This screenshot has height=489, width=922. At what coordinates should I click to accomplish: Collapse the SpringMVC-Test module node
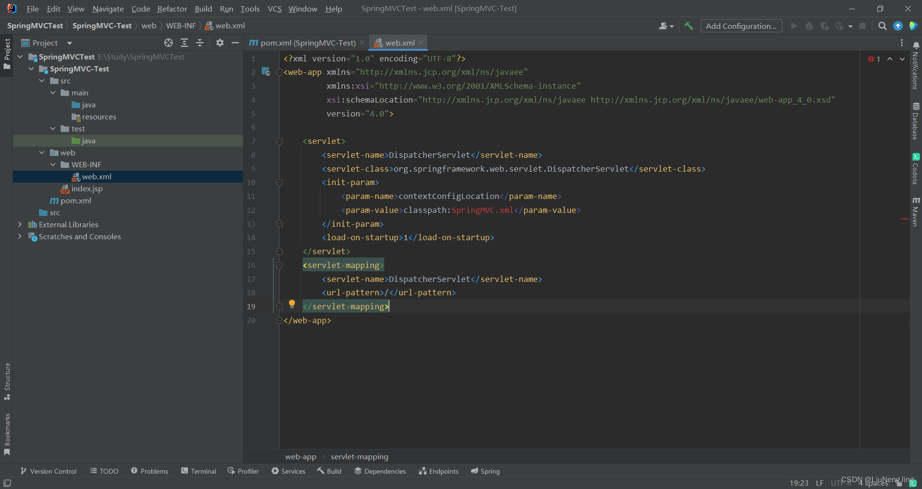pyautogui.click(x=31, y=69)
